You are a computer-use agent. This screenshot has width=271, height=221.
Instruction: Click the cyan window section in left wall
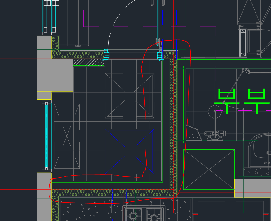[x=47, y=136]
